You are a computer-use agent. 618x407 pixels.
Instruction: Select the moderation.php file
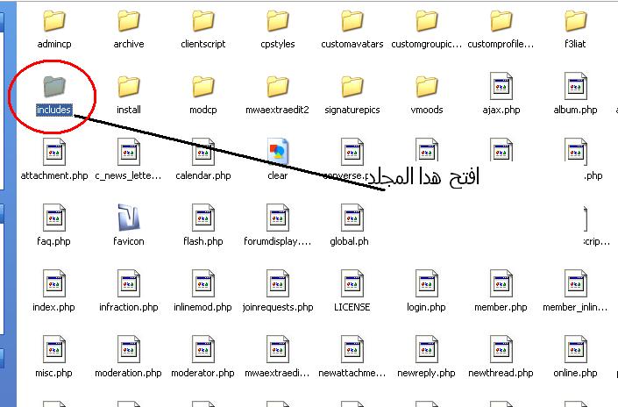pyautogui.click(x=129, y=349)
